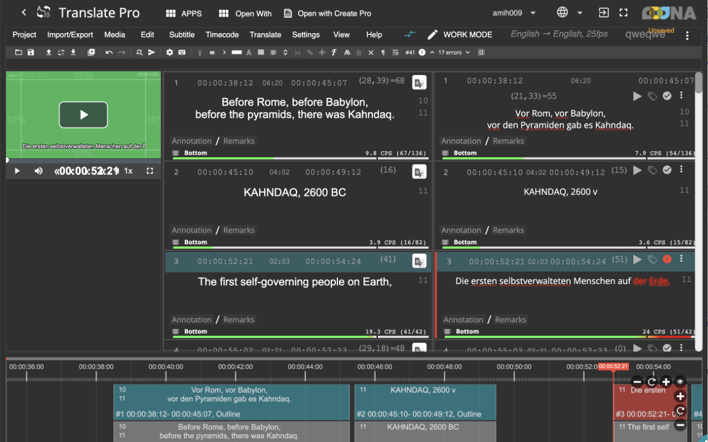
Task: Click the italic F font icon
Action: point(334,52)
